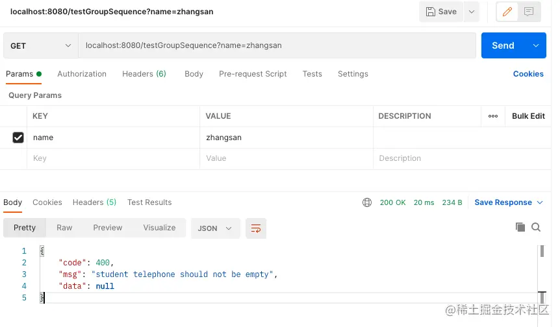Image resolution: width=560 pixels, height=327 pixels.
Task: Open the Settings tab
Action: coord(353,74)
